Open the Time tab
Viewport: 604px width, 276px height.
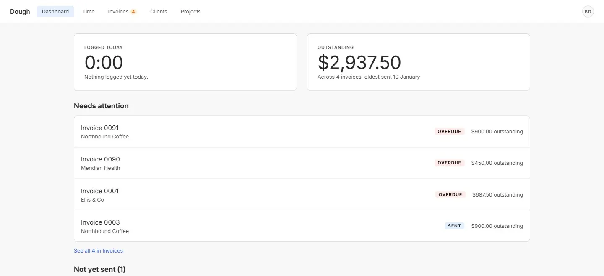pyautogui.click(x=89, y=12)
